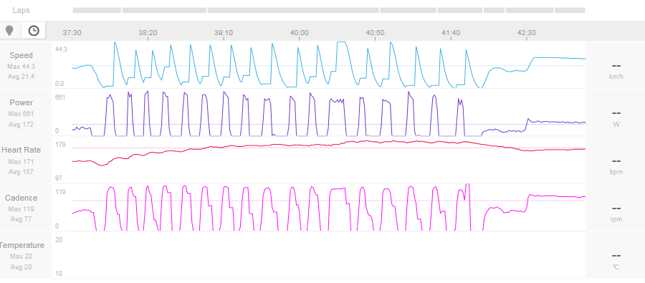Click the 37:30 time axis label
This screenshot has height=283, width=645.
[x=72, y=32]
